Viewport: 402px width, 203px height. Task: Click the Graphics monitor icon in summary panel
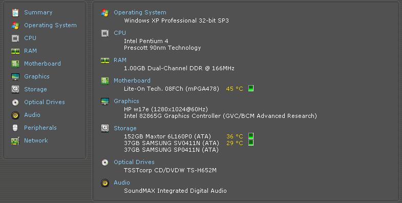tap(105, 101)
